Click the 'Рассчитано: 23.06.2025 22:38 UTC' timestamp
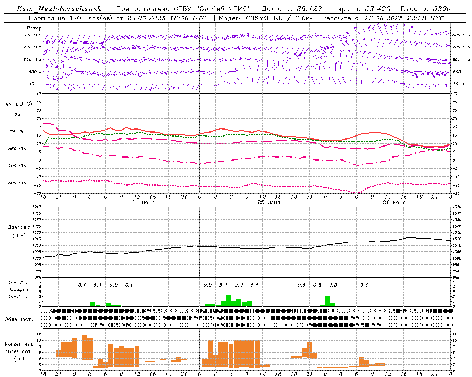 [x=383, y=18]
